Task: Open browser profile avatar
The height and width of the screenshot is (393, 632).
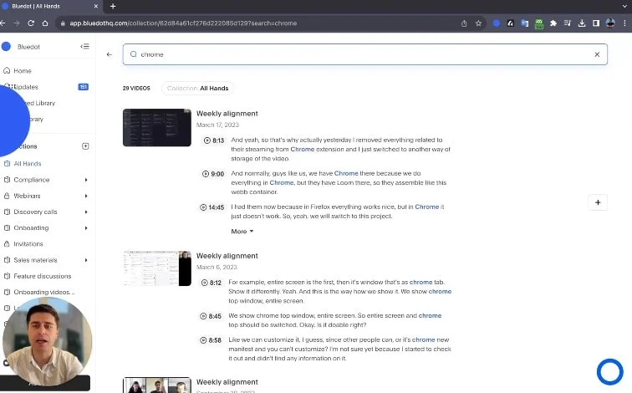Action: [x=610, y=23]
